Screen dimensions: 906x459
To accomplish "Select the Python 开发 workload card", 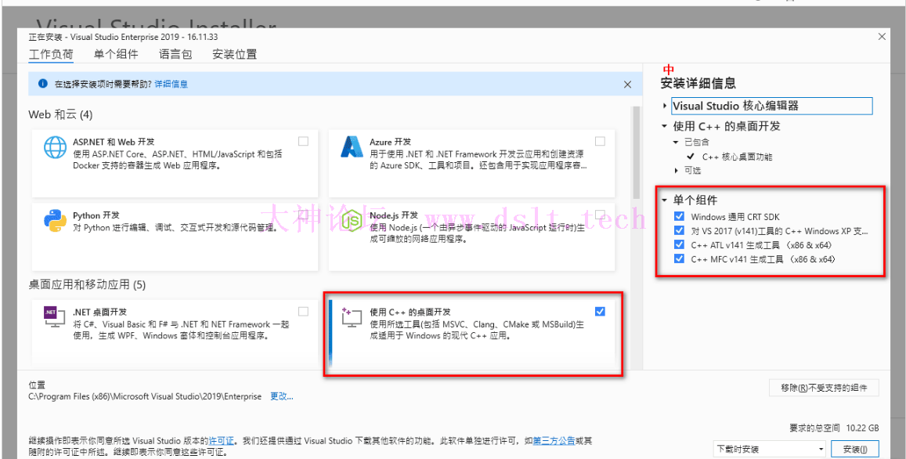I will click(x=175, y=237).
